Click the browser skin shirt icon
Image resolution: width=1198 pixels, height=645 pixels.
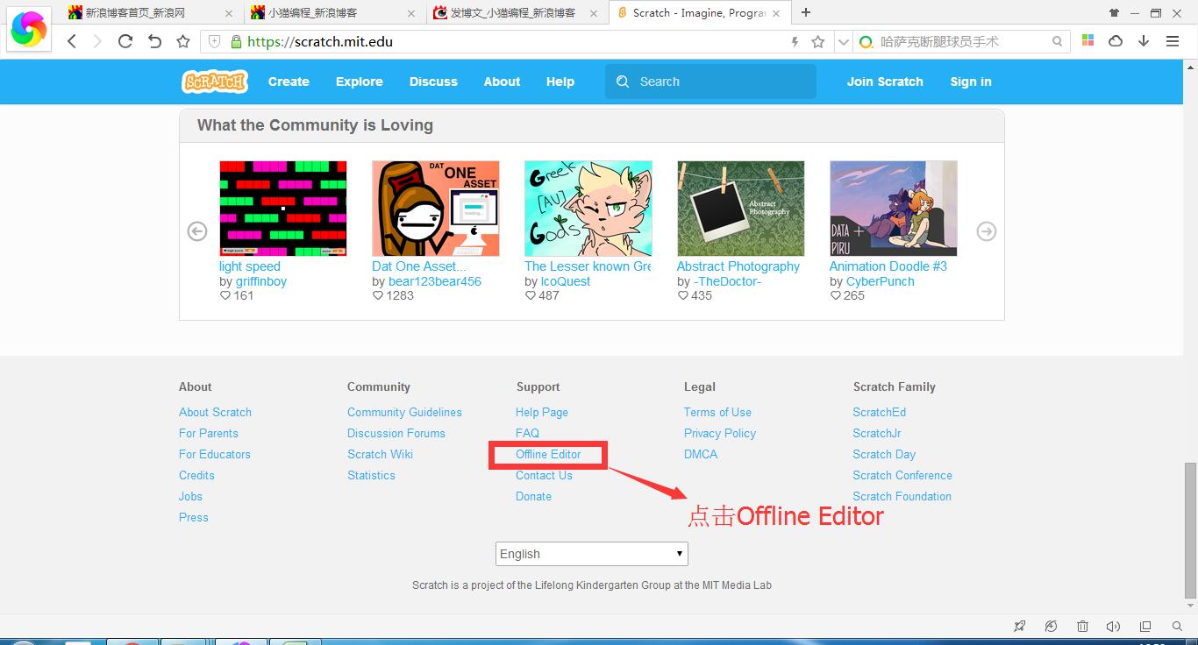[x=1114, y=12]
